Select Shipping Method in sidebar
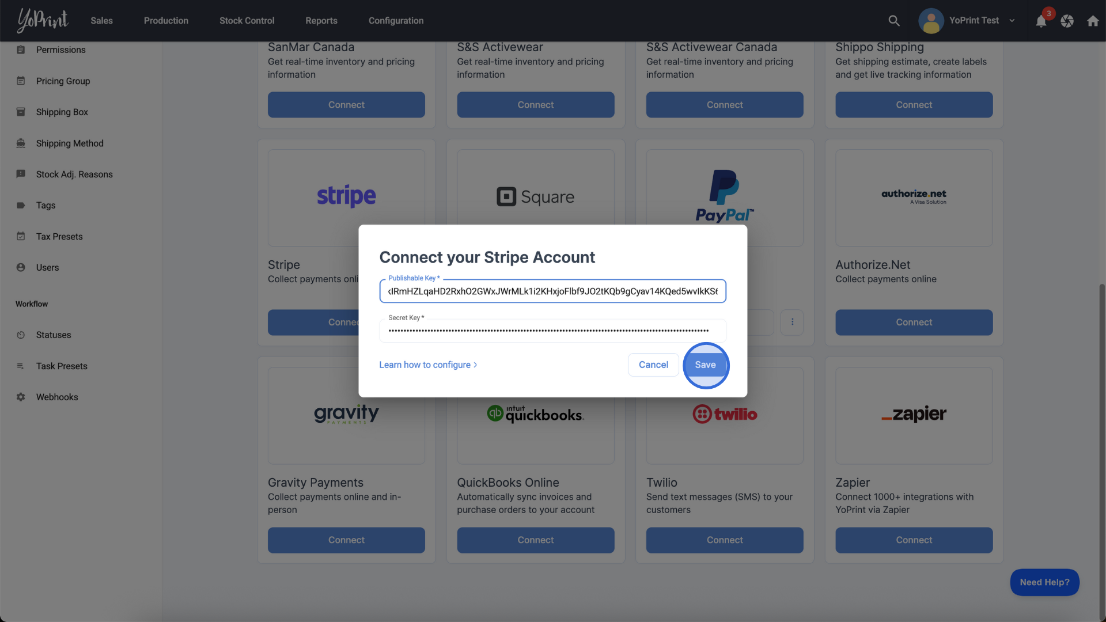1106x622 pixels. (x=70, y=143)
